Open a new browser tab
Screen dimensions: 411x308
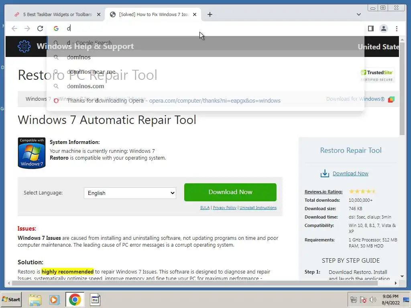coord(210,14)
